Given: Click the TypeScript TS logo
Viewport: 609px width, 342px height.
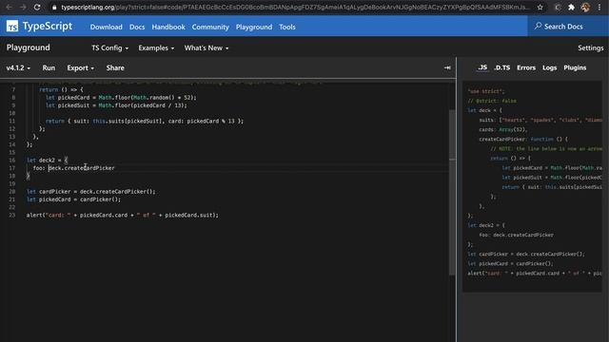Looking at the screenshot, I should (12, 27).
